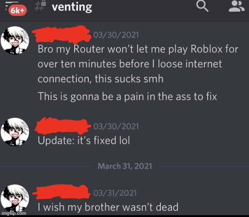Click the first 03/30/2021 timestamp
The height and width of the screenshot is (217, 249).
coord(116,35)
